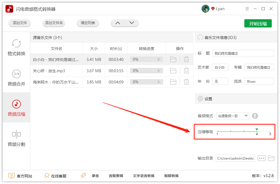Click the 在线客服 person icon
Screen dimensions: 280x184
(47, 176)
